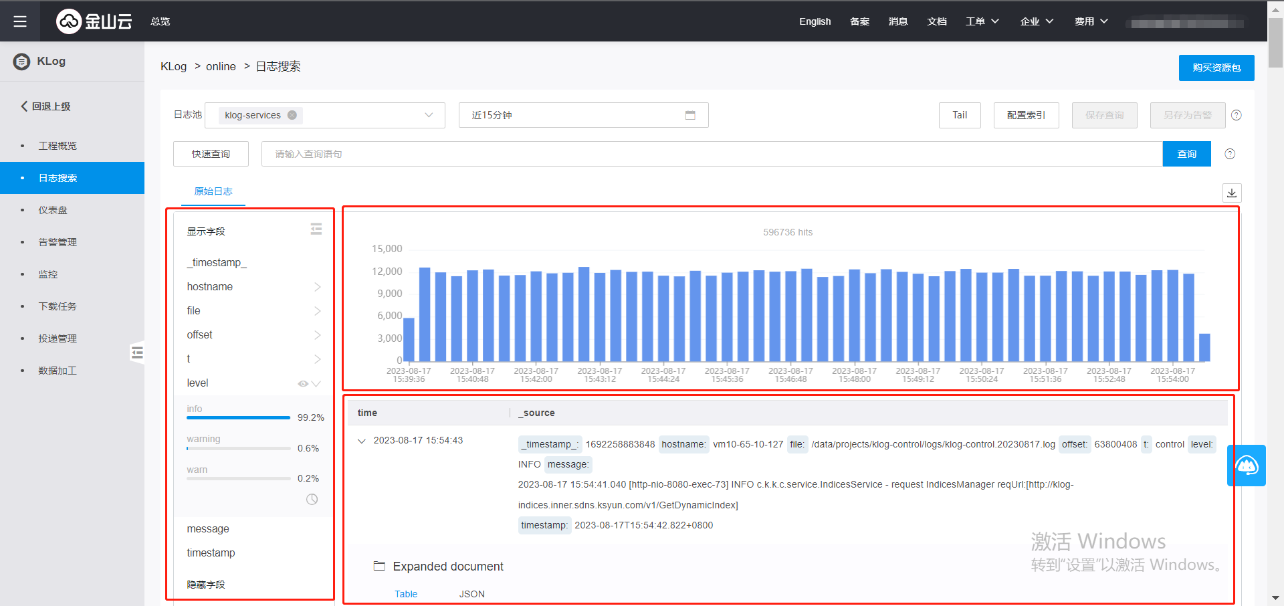Click the 查询 search button
The width and height of the screenshot is (1284, 606).
coord(1186,154)
